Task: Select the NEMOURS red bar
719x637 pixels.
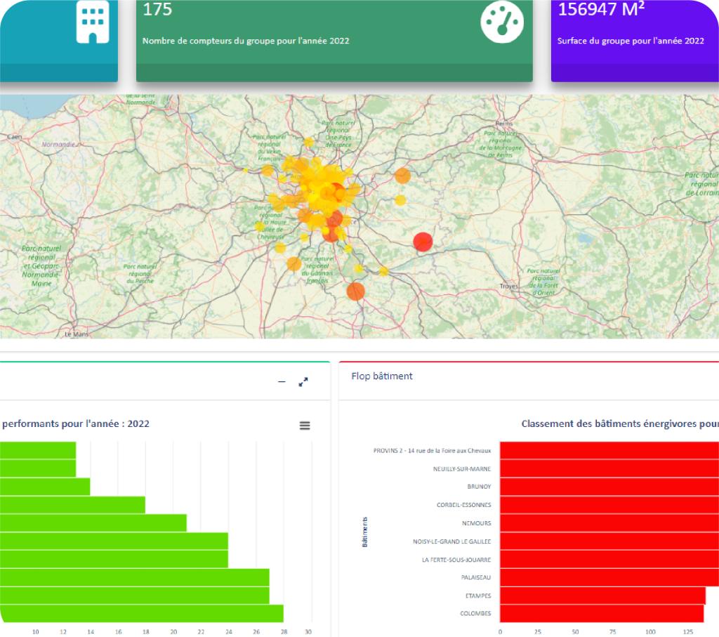Action: click(x=609, y=523)
